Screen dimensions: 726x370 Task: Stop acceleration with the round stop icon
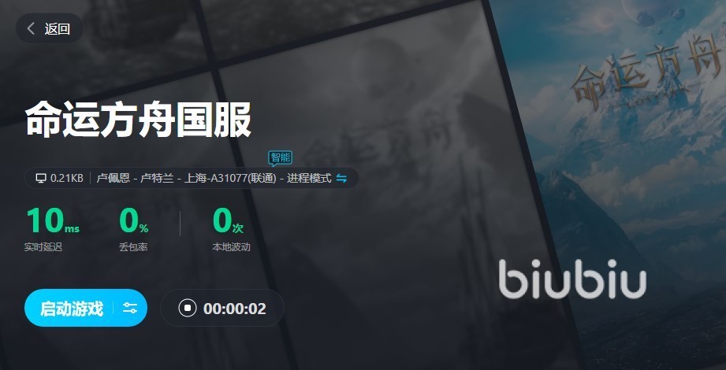[x=188, y=308]
